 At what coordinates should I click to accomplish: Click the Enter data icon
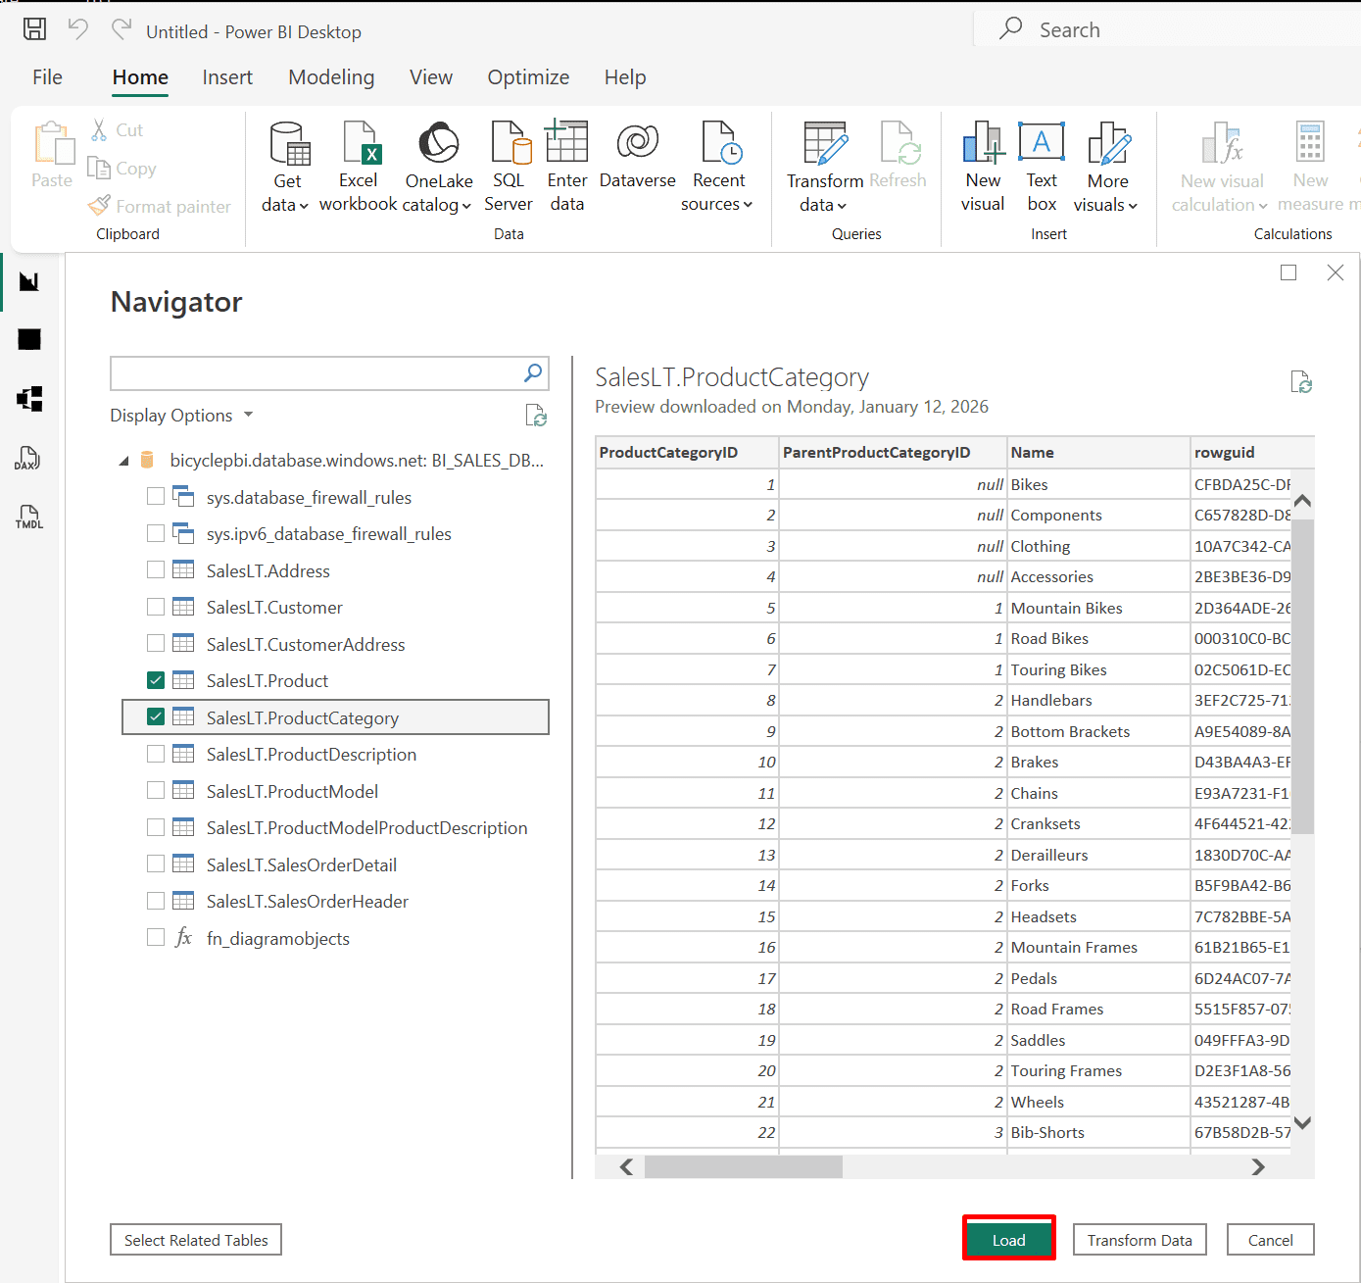[x=566, y=144]
